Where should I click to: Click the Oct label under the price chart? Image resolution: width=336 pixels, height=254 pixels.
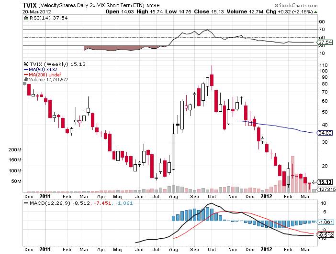212,197
